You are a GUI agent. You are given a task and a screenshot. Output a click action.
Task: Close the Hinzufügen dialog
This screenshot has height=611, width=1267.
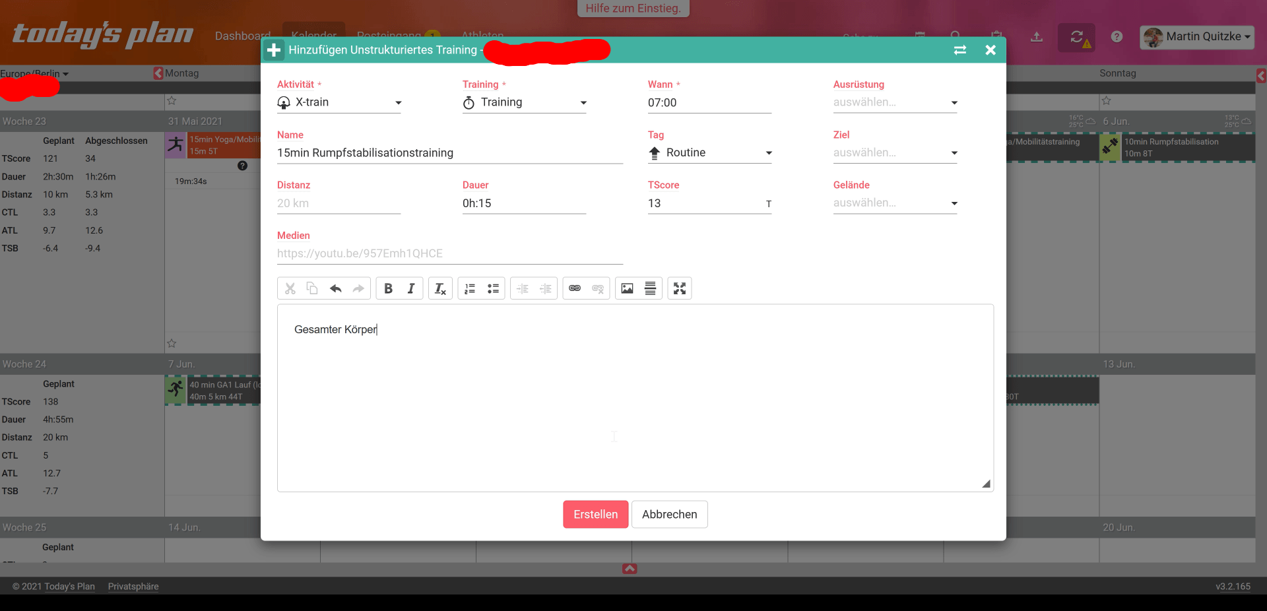click(x=991, y=50)
